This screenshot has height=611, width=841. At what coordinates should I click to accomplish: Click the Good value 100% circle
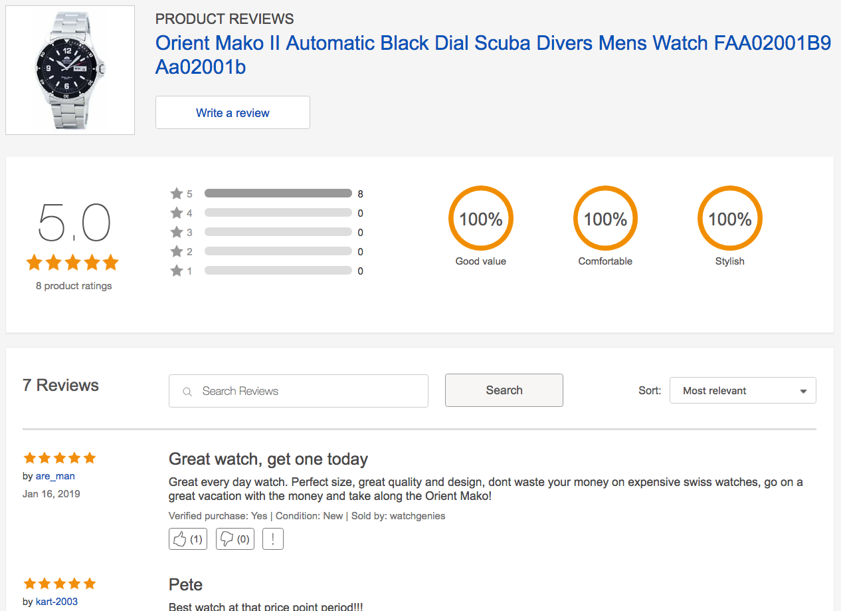tap(480, 219)
